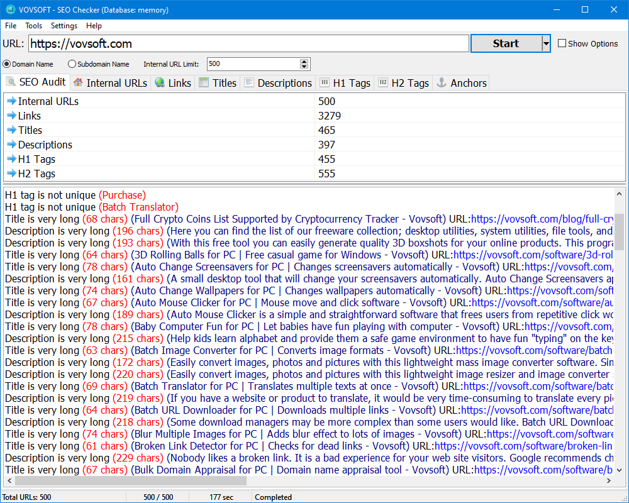Viewport: 629px width, 503px height.
Task: Click the H2 Tags count value 555
Action: pos(326,174)
